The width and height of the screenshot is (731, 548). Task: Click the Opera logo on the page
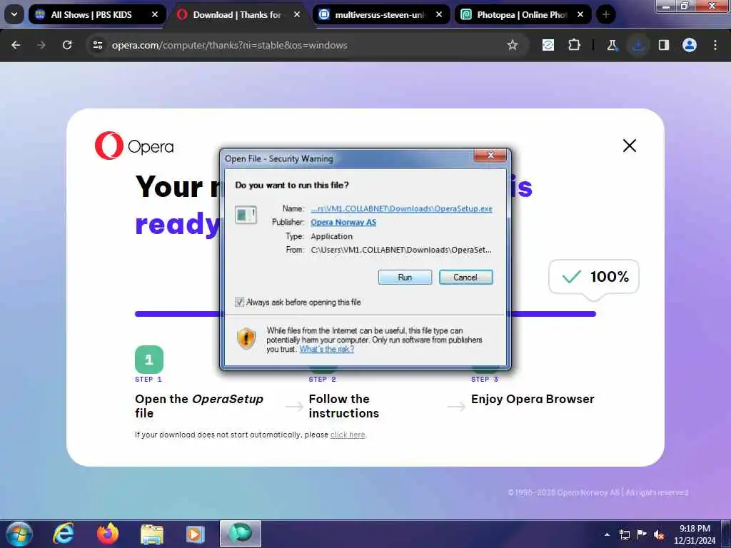click(134, 146)
